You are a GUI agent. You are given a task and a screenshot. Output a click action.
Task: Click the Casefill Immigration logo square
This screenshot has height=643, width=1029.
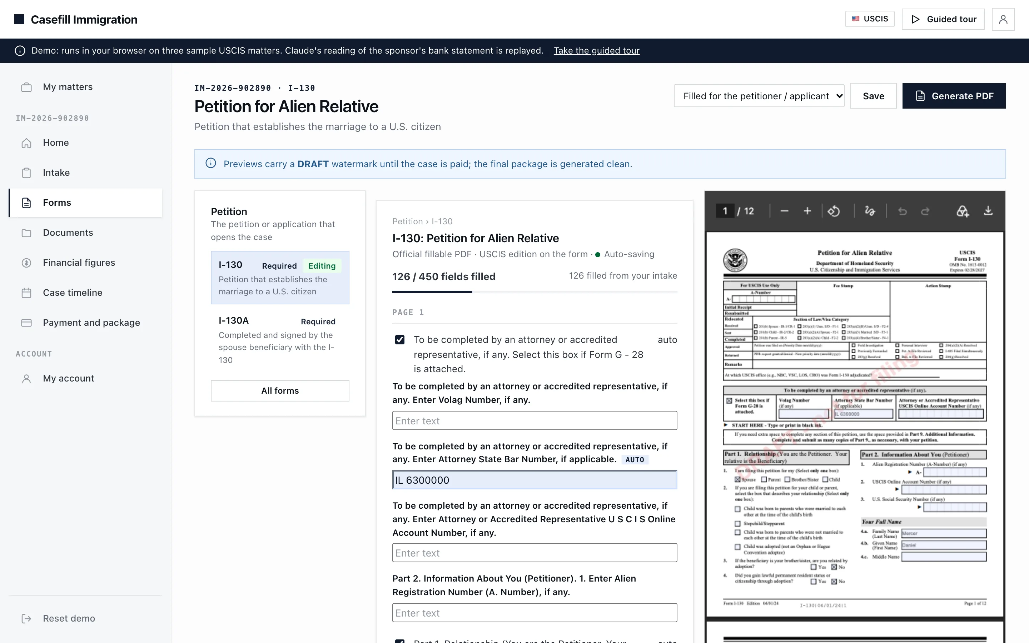tap(19, 19)
